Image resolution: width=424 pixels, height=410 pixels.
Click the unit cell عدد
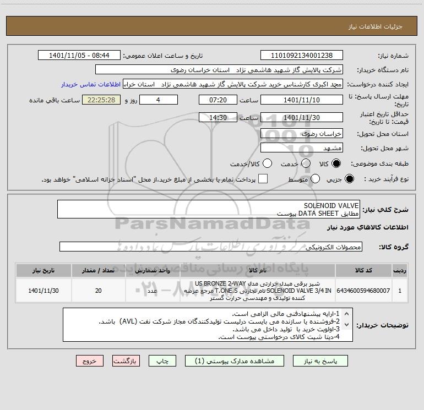153,291
